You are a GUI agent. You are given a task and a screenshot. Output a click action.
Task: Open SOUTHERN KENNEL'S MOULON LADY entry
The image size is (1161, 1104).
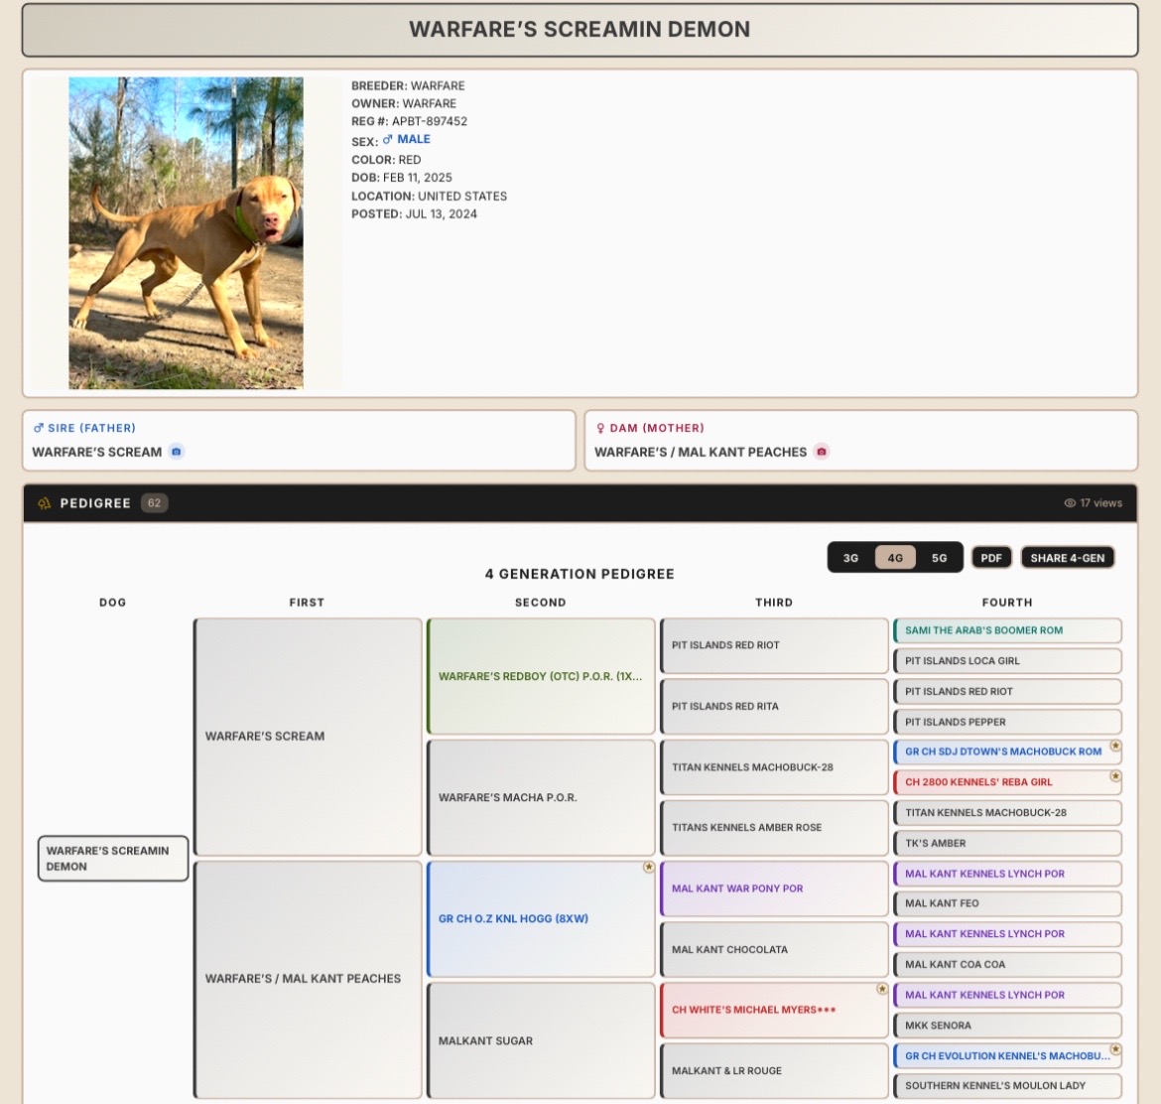pos(1007,1086)
